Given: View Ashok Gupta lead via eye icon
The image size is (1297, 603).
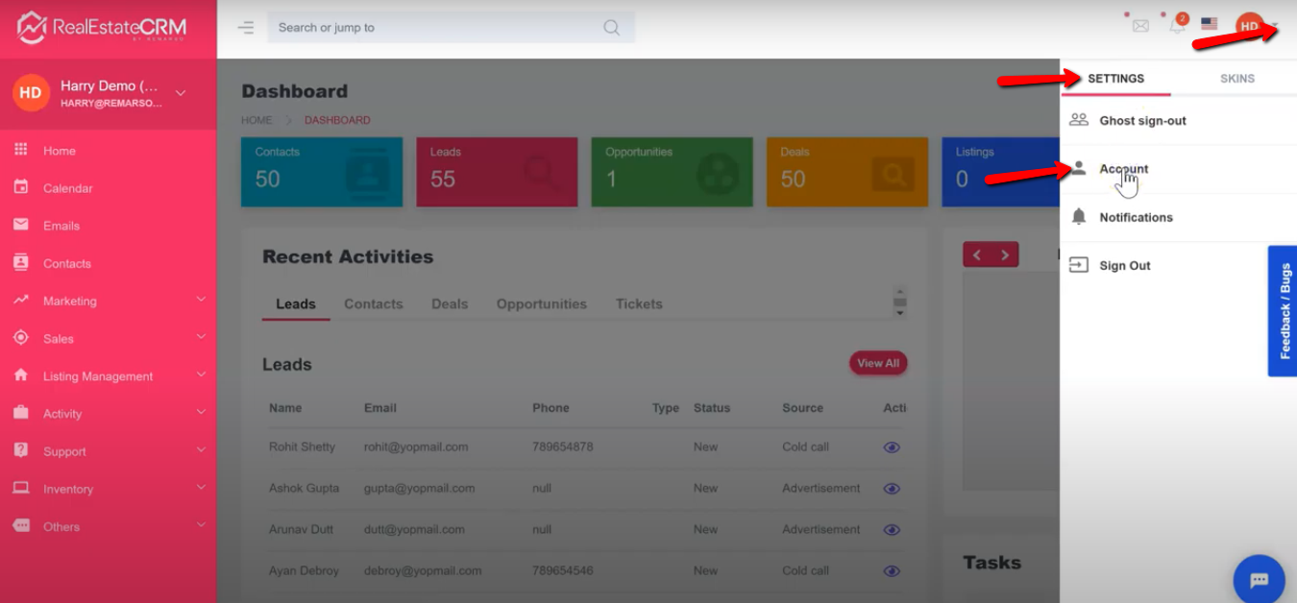Looking at the screenshot, I should tap(892, 489).
